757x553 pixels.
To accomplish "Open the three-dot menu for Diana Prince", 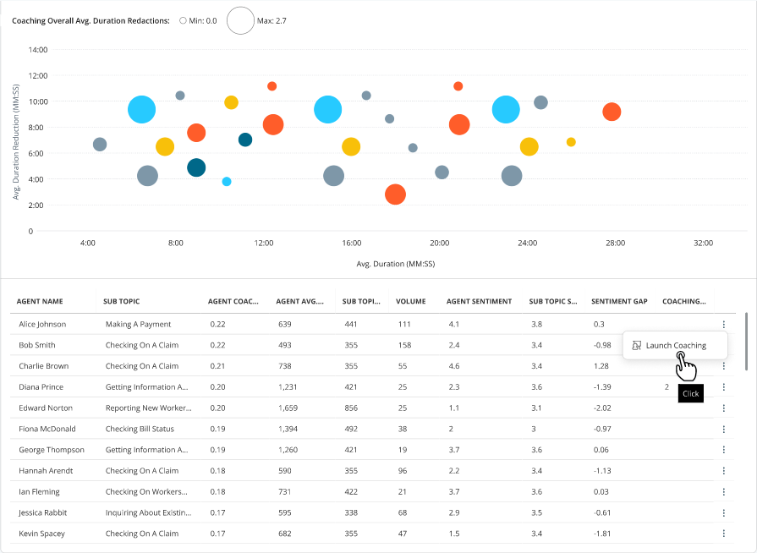I will (723, 387).
